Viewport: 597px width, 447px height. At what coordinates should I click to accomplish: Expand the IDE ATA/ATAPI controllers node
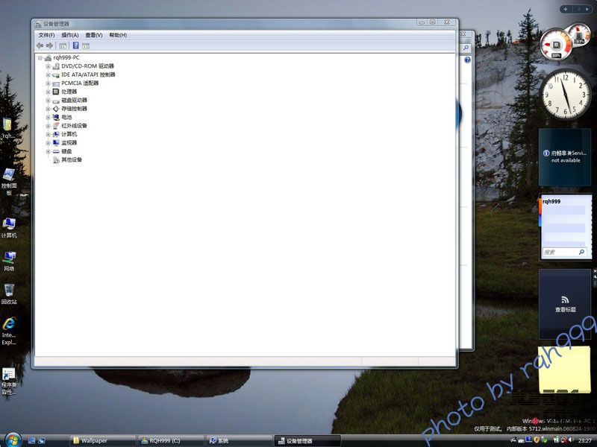pos(48,74)
